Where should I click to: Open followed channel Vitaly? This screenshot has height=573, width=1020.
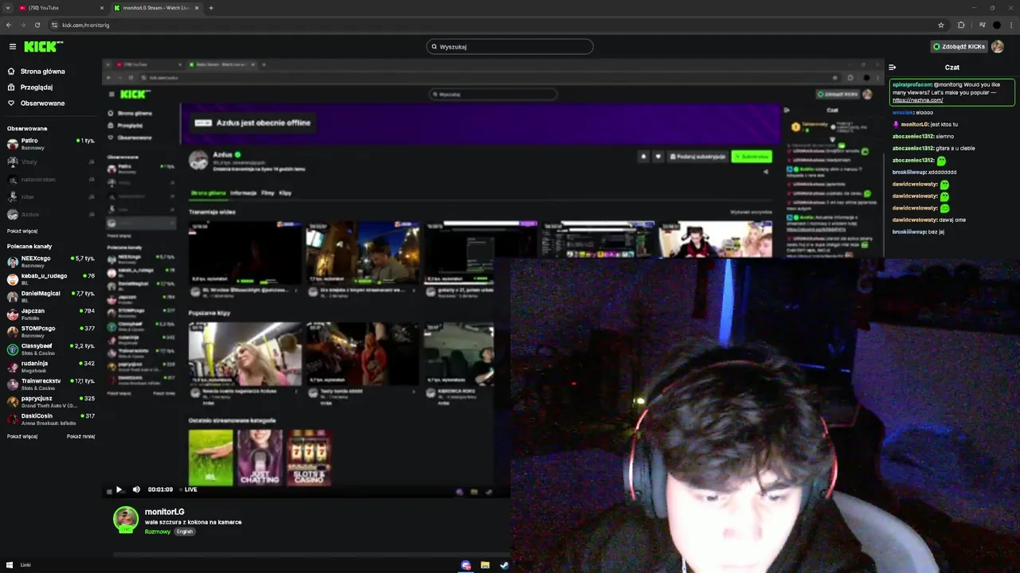51,162
